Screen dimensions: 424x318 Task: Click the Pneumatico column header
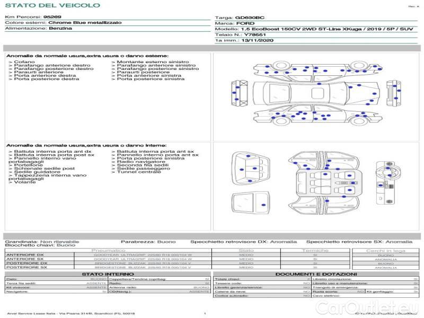pos(109,250)
